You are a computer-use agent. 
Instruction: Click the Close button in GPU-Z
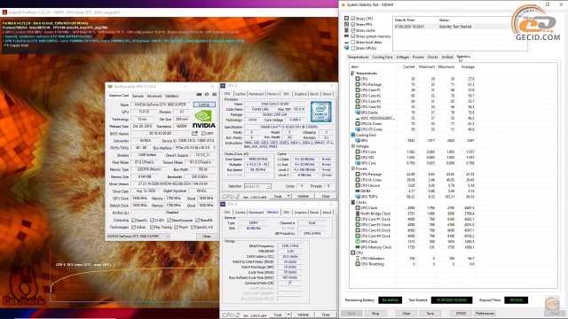[x=207, y=237]
